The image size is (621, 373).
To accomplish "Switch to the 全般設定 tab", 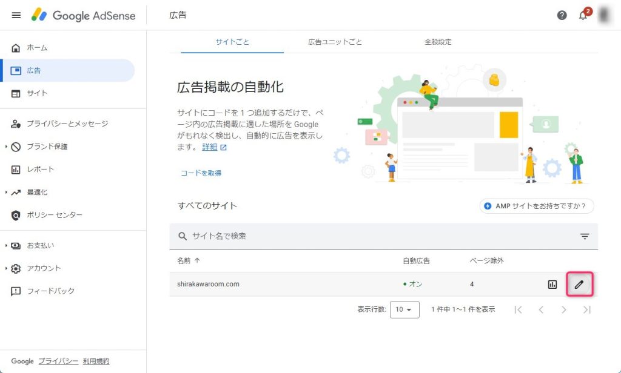I will 438,42.
